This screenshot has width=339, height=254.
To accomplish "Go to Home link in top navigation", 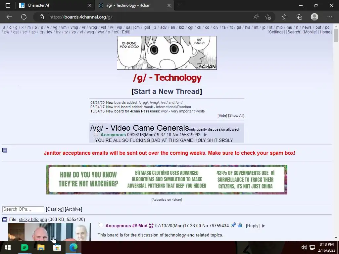I will tap(325, 32).
